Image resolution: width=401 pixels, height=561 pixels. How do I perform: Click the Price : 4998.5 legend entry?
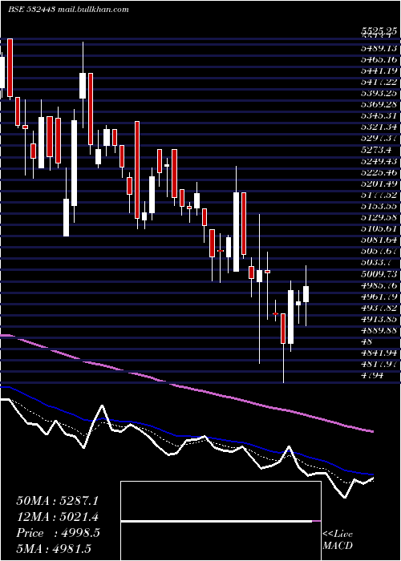coord(58,533)
